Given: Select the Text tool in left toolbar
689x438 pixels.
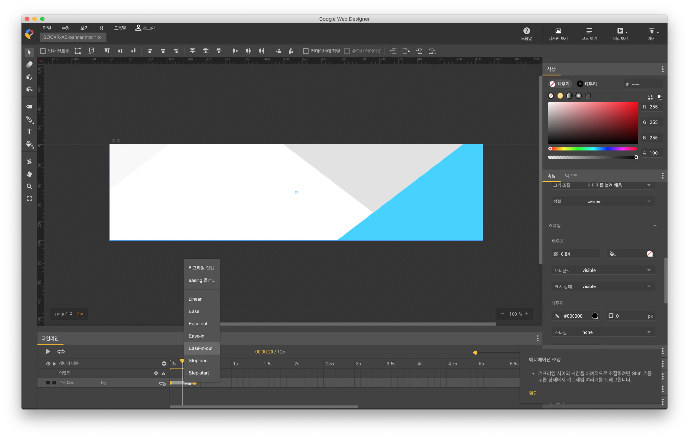Looking at the screenshot, I should tap(29, 132).
